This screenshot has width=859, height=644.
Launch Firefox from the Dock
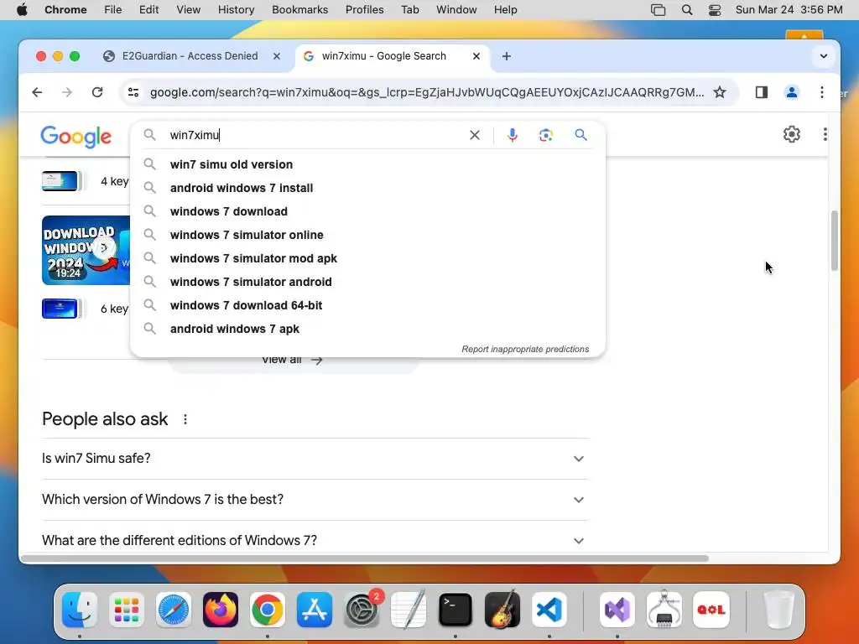(221, 610)
